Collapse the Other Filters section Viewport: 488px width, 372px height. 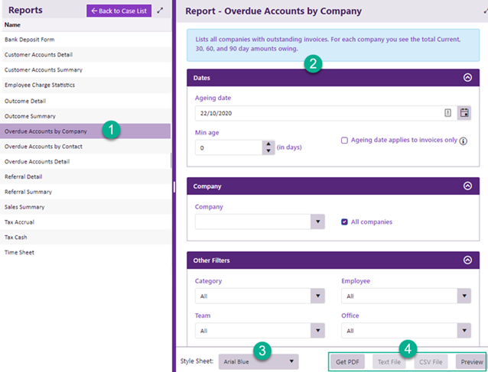467,260
